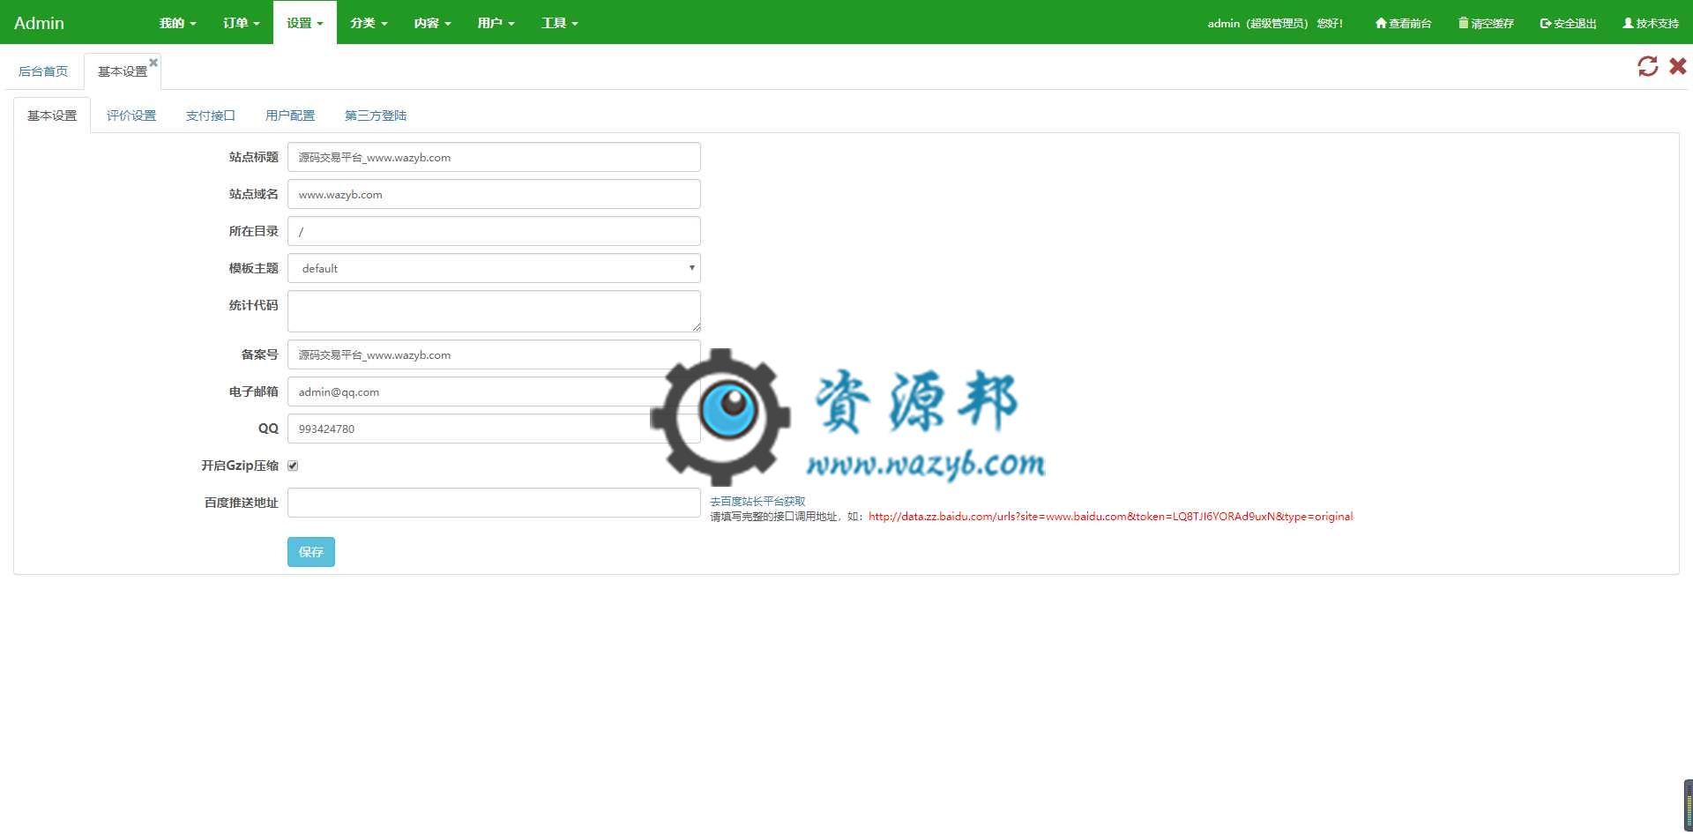Close the 基本设置 page tab

(153, 63)
